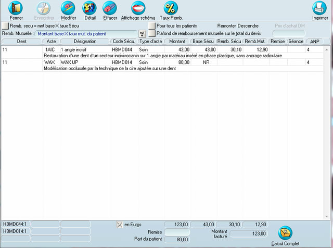333x248 pixels.
Task: Click the Imprimer printer icon
Action: (319, 8)
